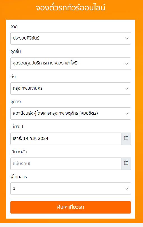Click return date field with (ไม่บังคับ) placeholder
Viewport: 143px width, 227px height.
pos(66,164)
